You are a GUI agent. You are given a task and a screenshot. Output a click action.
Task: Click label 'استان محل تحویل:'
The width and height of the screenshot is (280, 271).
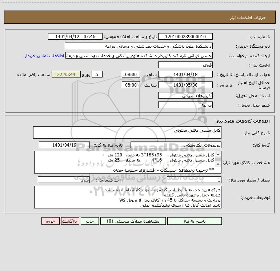pyautogui.click(x=253, y=96)
